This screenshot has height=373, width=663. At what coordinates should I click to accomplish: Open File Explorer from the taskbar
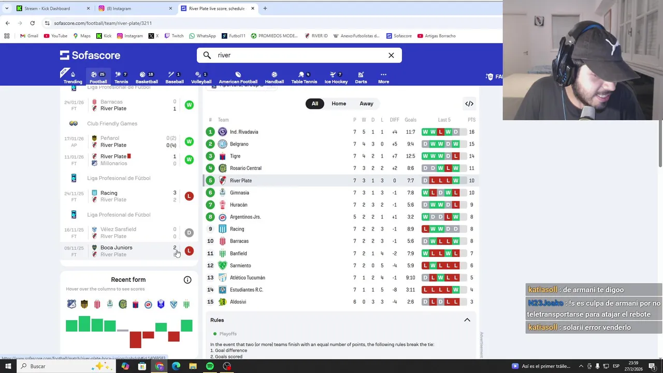tap(193, 366)
